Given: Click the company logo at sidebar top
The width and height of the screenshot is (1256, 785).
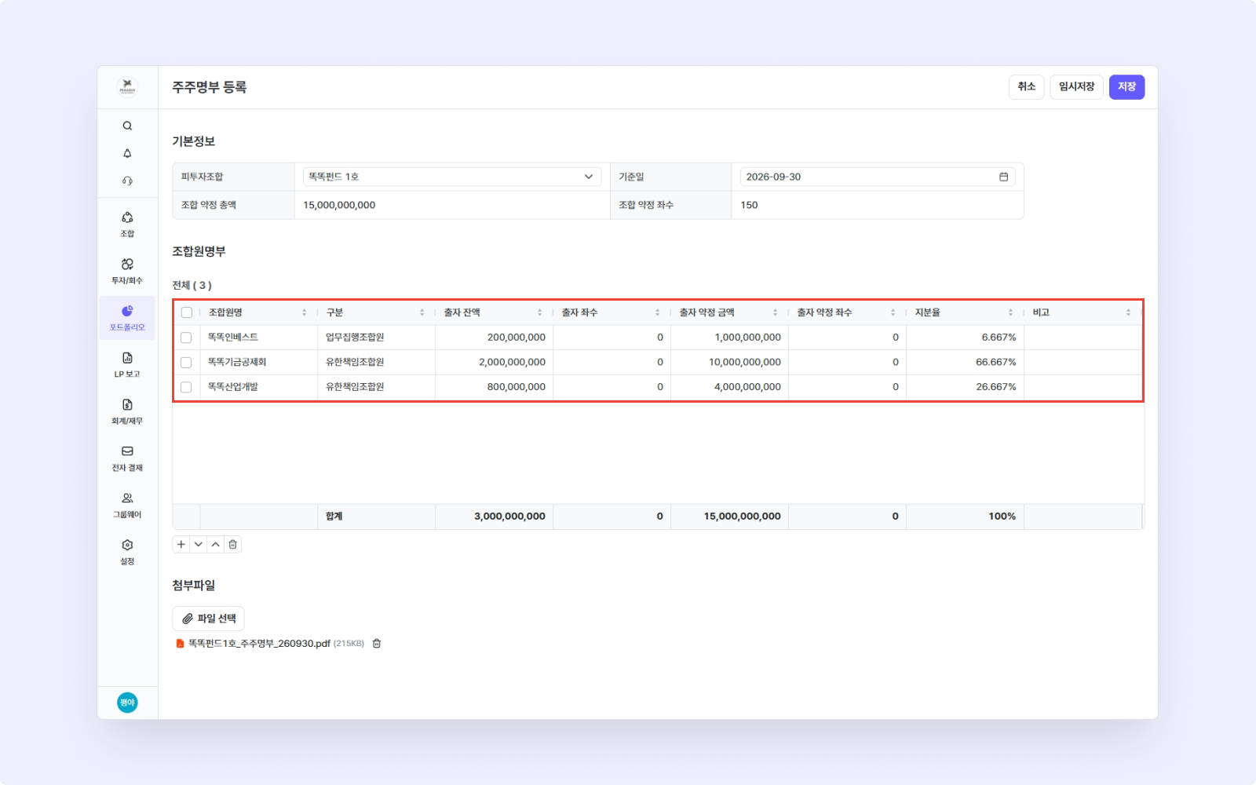Looking at the screenshot, I should click(x=127, y=87).
